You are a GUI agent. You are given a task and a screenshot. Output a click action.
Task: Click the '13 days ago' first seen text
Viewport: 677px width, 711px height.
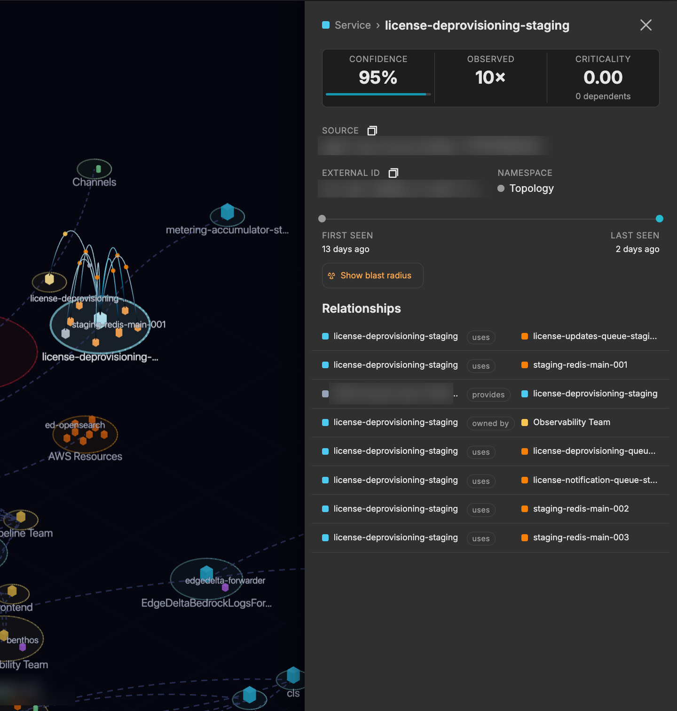[346, 249]
